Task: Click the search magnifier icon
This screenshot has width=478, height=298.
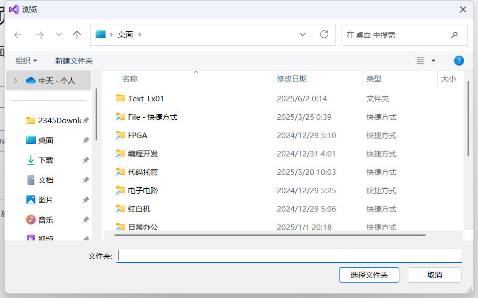Action: (x=454, y=35)
